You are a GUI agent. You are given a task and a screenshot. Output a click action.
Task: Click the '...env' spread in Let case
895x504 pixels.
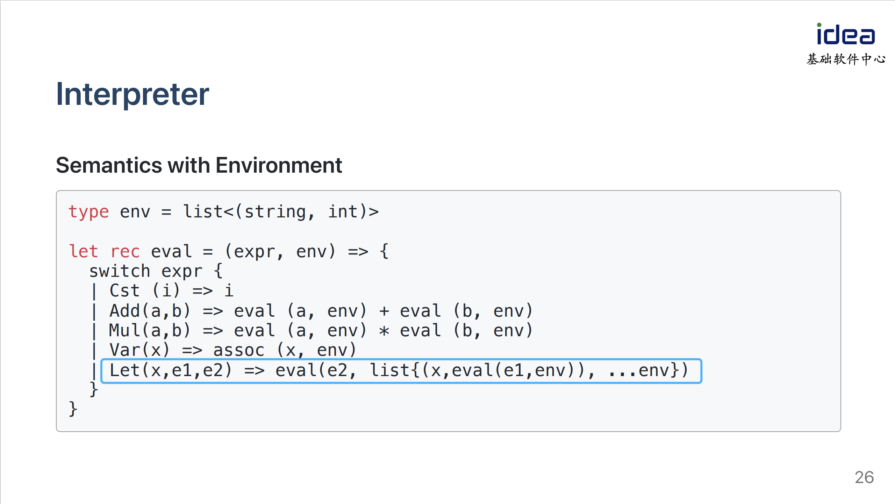[x=638, y=370]
